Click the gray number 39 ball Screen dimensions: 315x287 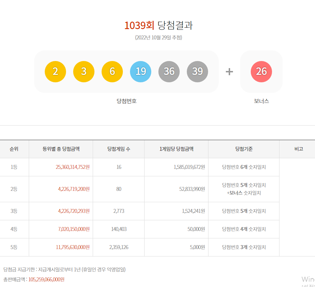click(x=197, y=72)
